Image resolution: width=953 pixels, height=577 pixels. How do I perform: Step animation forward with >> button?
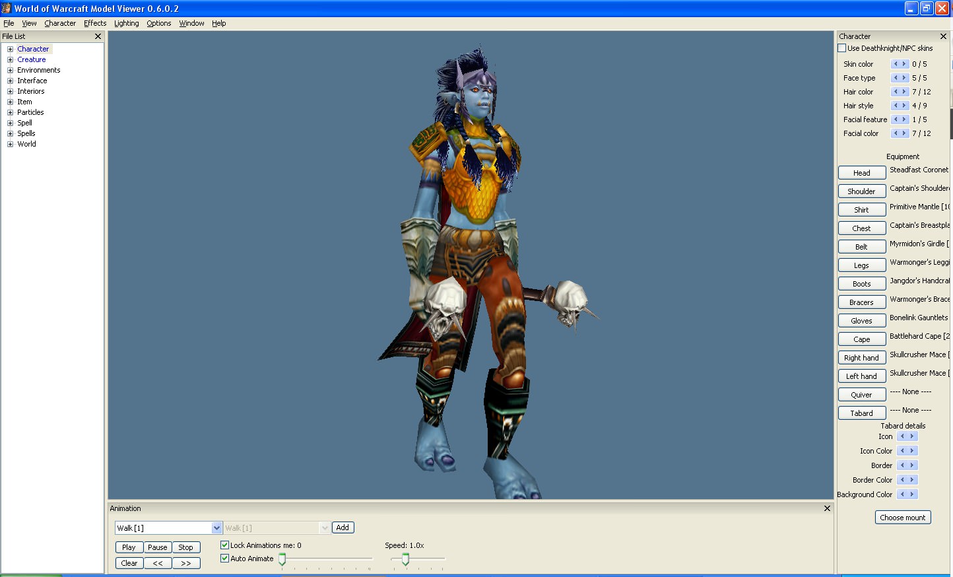click(x=186, y=563)
